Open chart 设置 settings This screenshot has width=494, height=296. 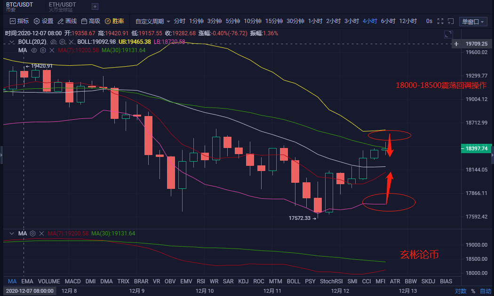[x=43, y=21]
